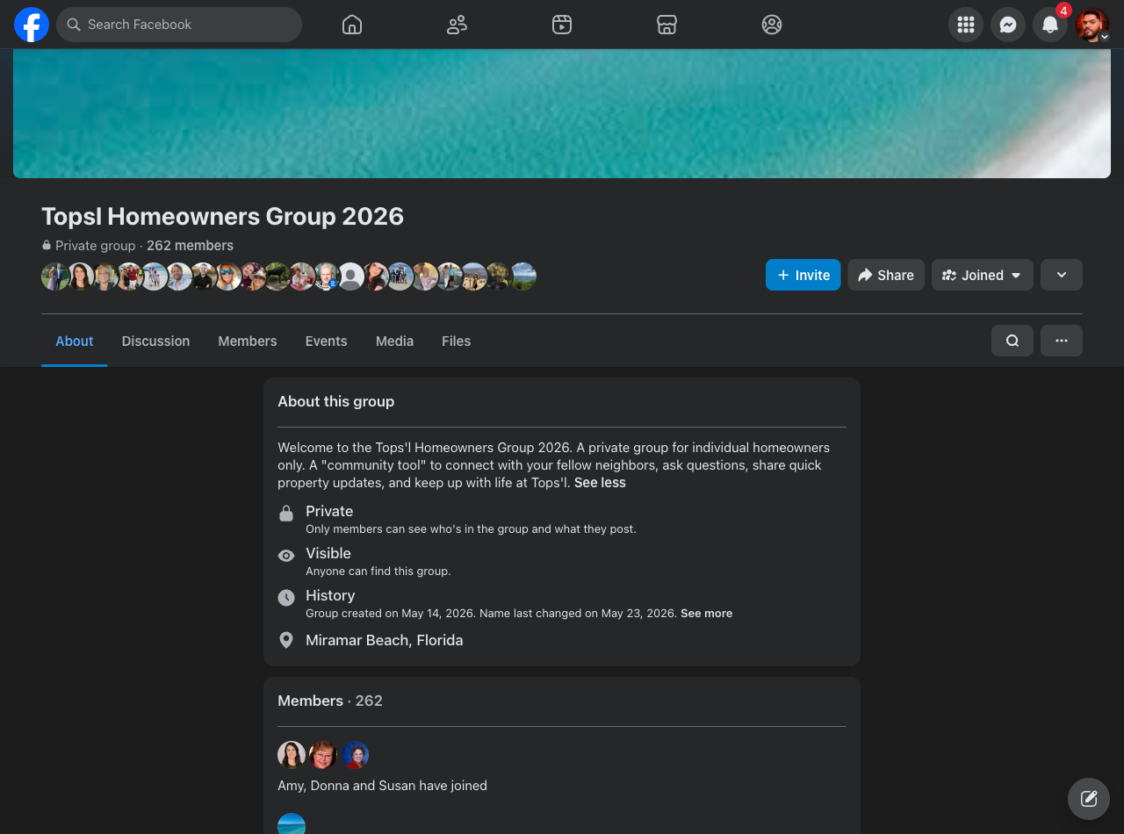The image size is (1124, 834).
Task: Switch to the Events tab
Action: coord(326,341)
